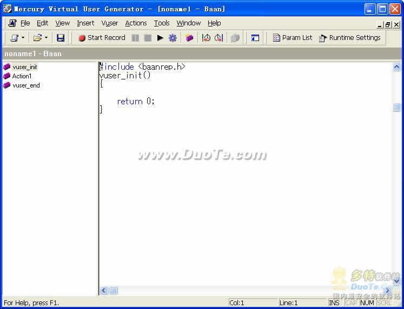This screenshot has height=309, width=404.
Task: Click the Start Record button
Action: pyautogui.click(x=102, y=38)
